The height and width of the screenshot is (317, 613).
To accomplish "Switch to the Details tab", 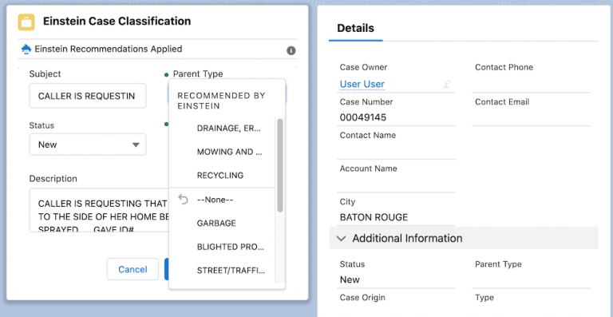I will click(355, 28).
